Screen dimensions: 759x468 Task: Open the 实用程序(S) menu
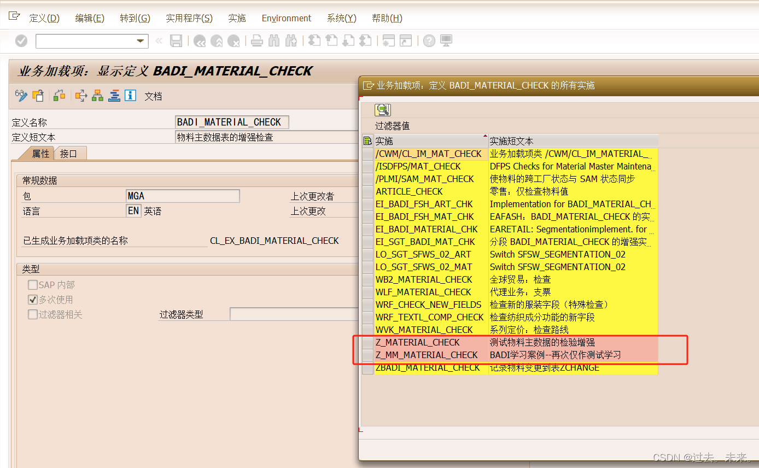tap(189, 18)
